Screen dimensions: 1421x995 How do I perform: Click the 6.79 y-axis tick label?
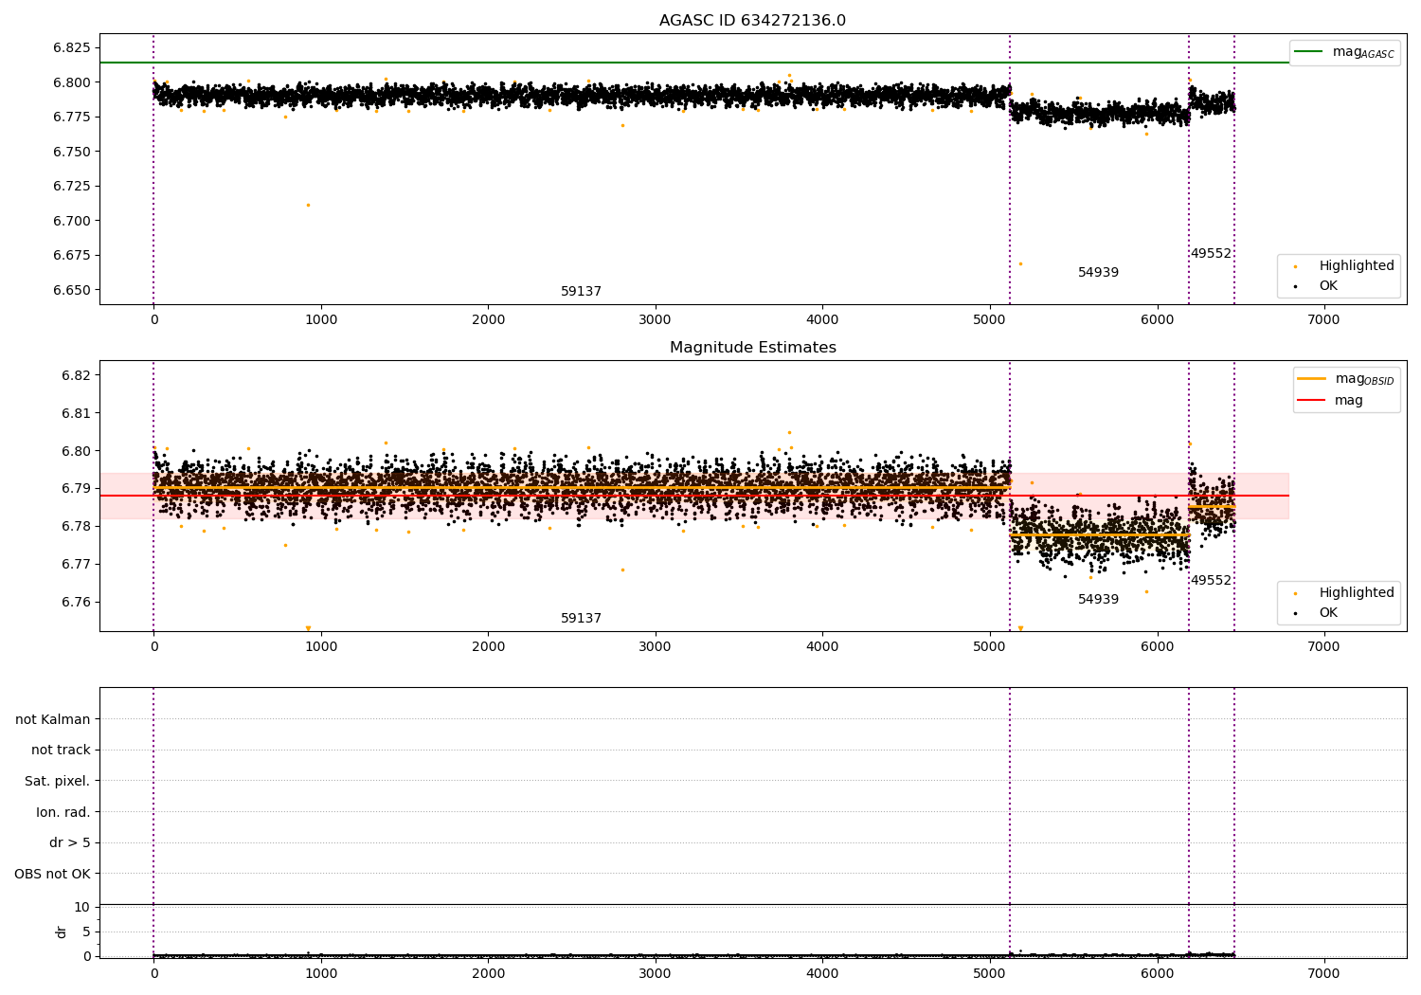75,489
